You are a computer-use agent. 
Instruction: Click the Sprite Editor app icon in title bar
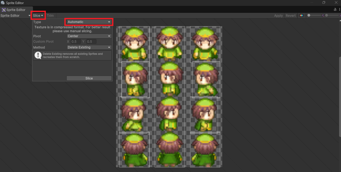[x=2, y=3]
